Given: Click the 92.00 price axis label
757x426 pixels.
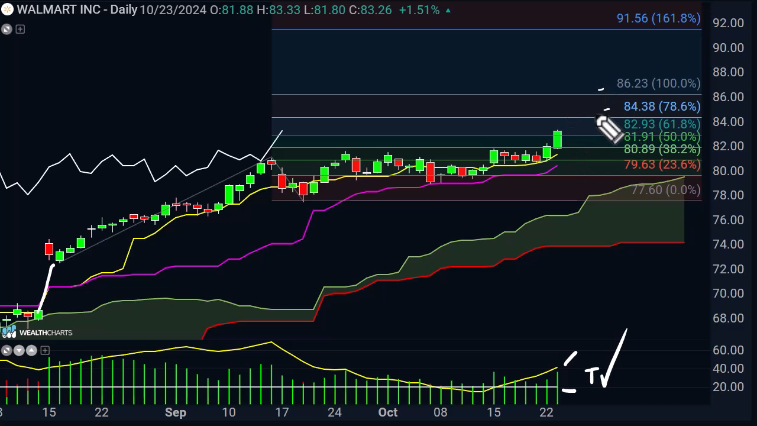Looking at the screenshot, I should [x=728, y=23].
